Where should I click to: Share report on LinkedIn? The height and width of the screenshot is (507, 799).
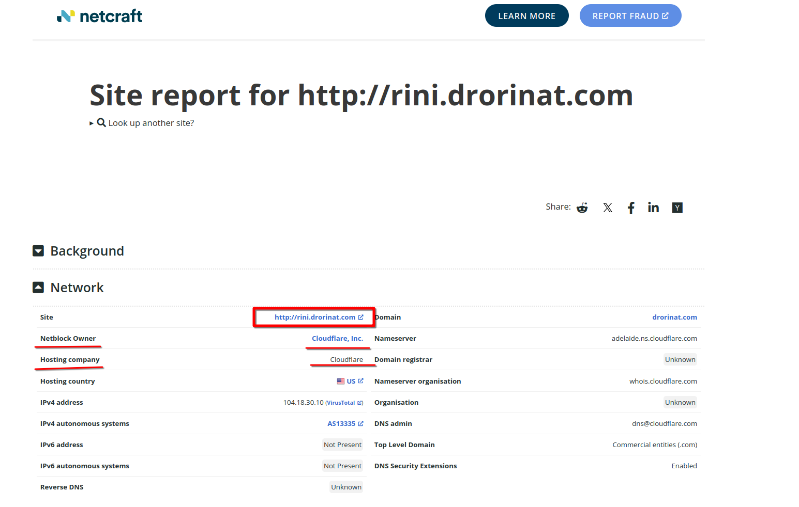pos(653,208)
